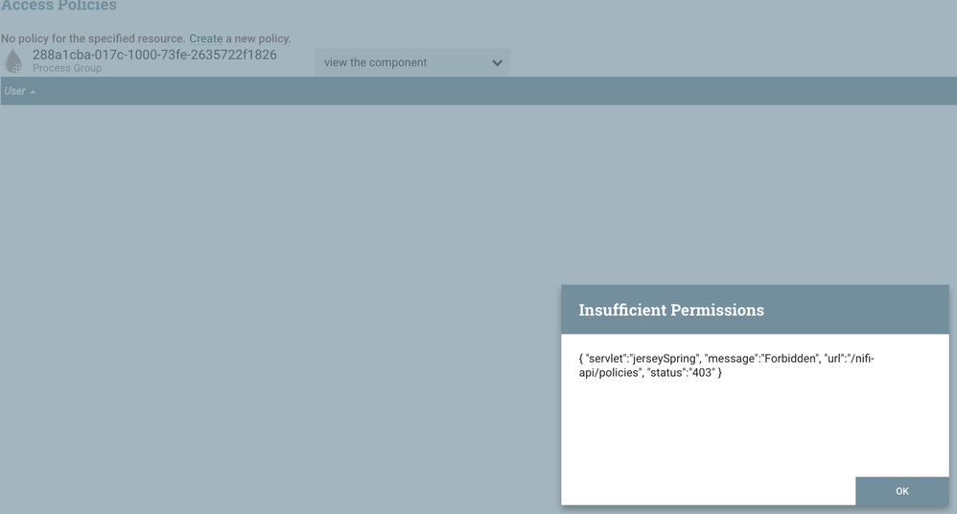Image resolution: width=957 pixels, height=514 pixels.
Task: Click the 'Process Group' label under the ID
Action: [67, 68]
